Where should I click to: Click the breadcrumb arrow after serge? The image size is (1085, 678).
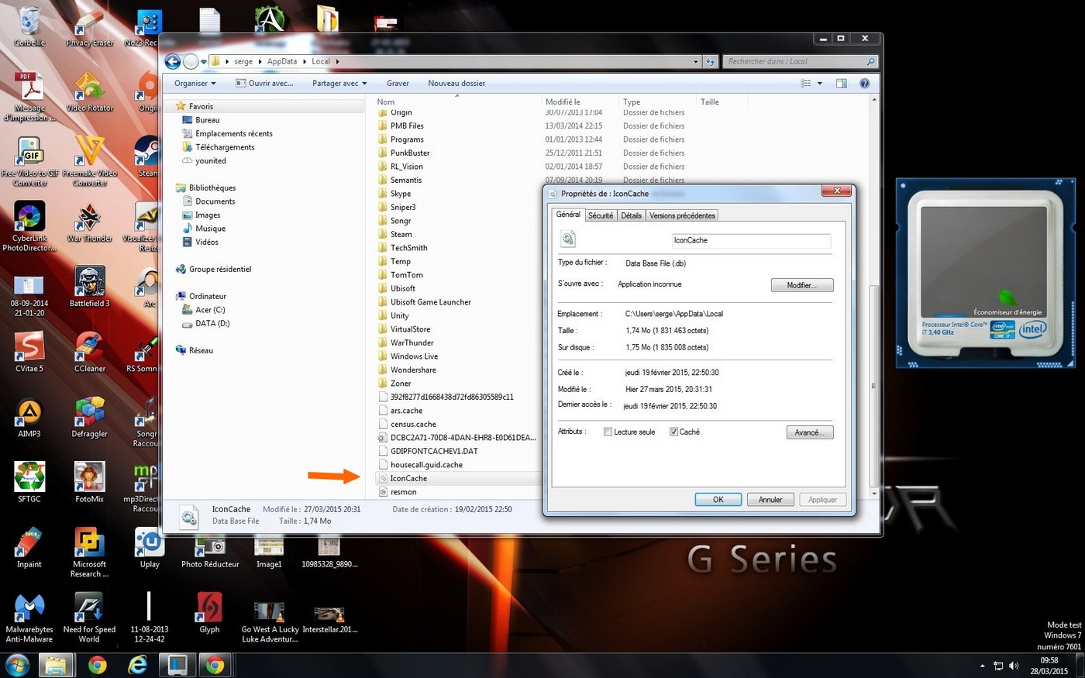point(260,61)
